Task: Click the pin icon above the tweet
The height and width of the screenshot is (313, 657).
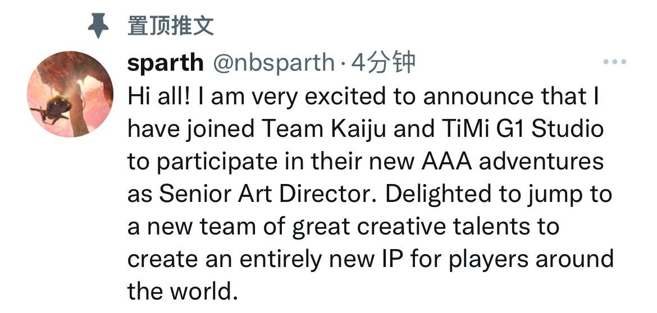Action: (x=98, y=26)
